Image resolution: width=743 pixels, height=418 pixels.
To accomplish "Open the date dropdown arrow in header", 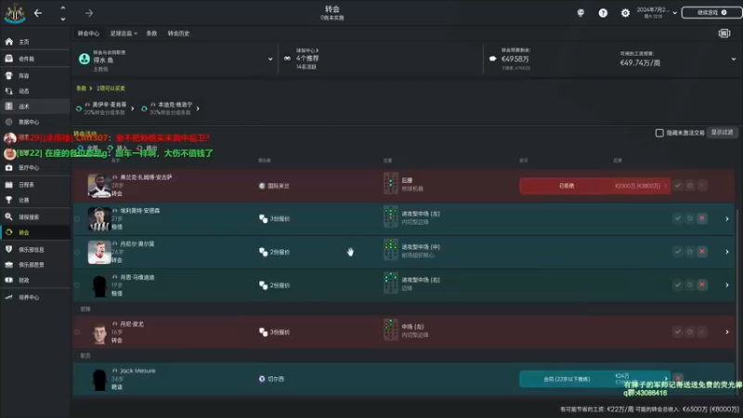I will [x=675, y=13].
